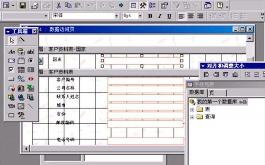The width and height of the screenshot is (265, 165).
Task: Set Align Right text alignment
Action: [200, 16]
